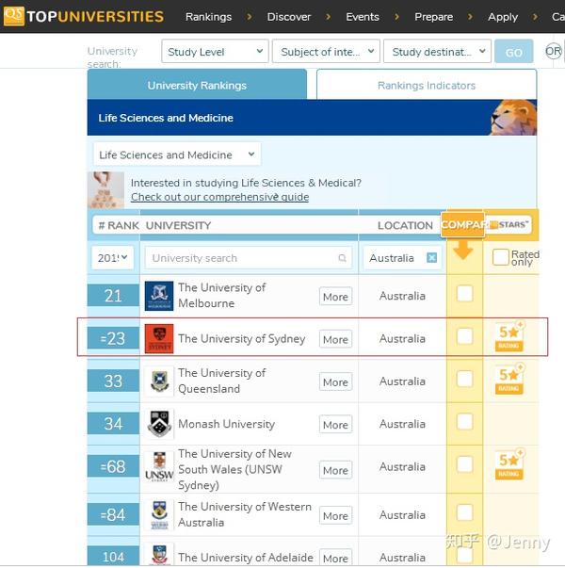Click the LOCATION column header

click(x=405, y=225)
